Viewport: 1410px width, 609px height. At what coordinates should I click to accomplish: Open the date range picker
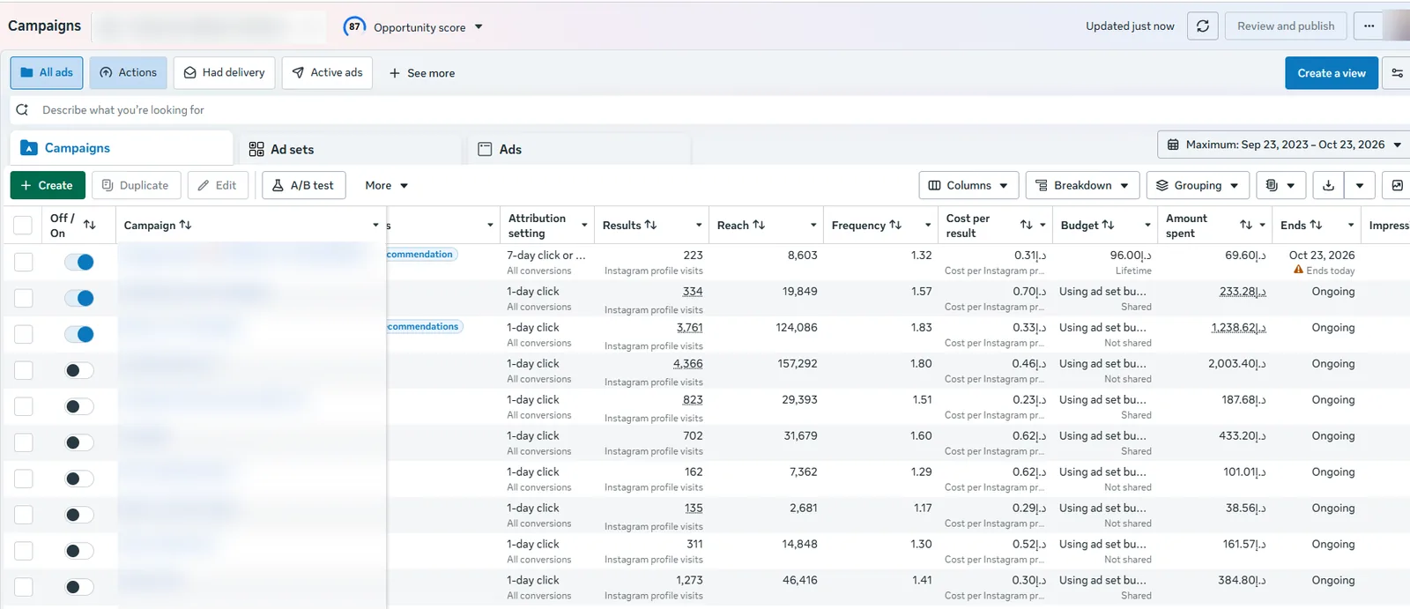1285,145
